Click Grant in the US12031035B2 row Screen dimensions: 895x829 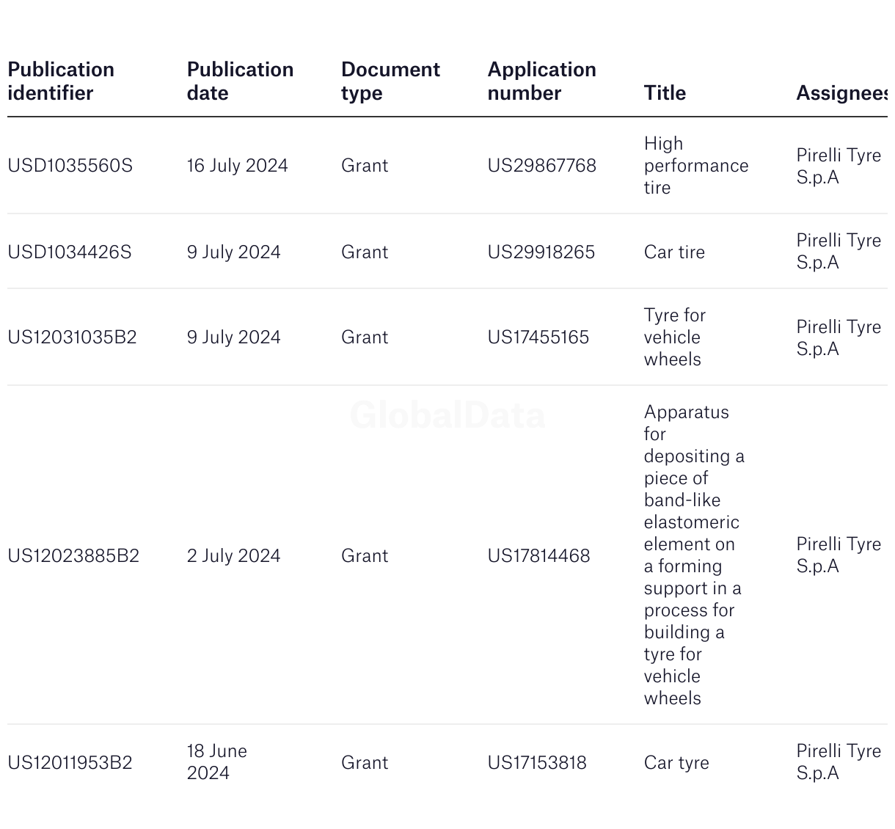(x=365, y=337)
